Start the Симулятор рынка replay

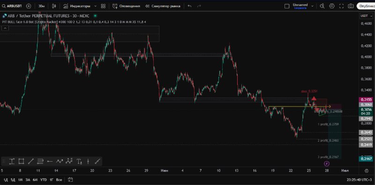(x=163, y=6)
